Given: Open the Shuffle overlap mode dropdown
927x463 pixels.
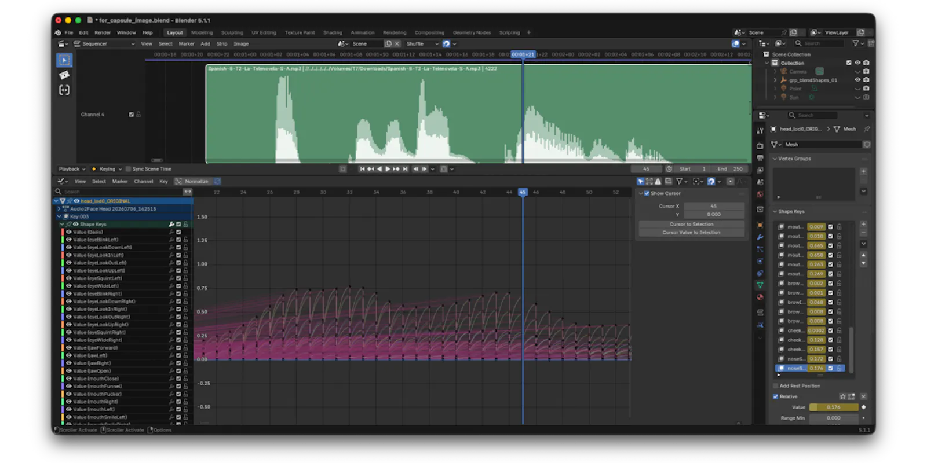Looking at the screenshot, I should (422, 43).
